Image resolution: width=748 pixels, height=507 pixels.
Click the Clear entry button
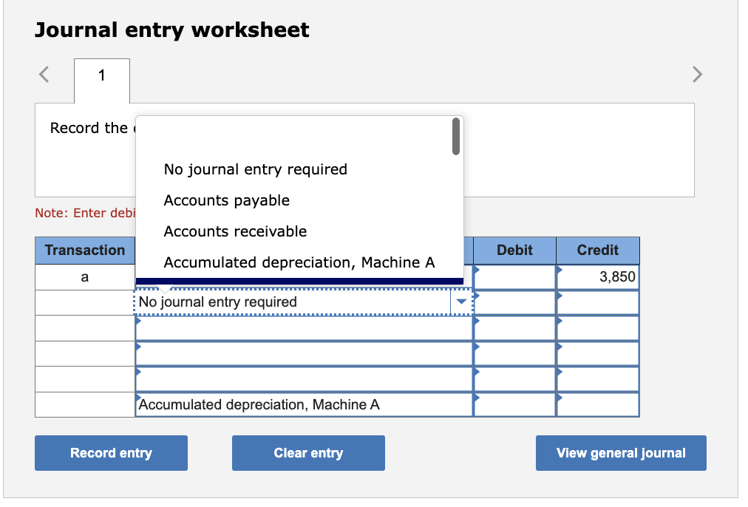tap(308, 452)
